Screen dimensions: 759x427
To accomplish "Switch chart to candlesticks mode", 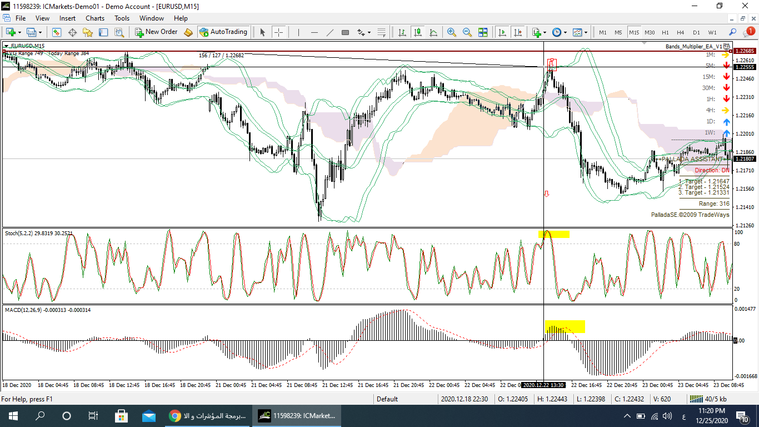I will [417, 32].
